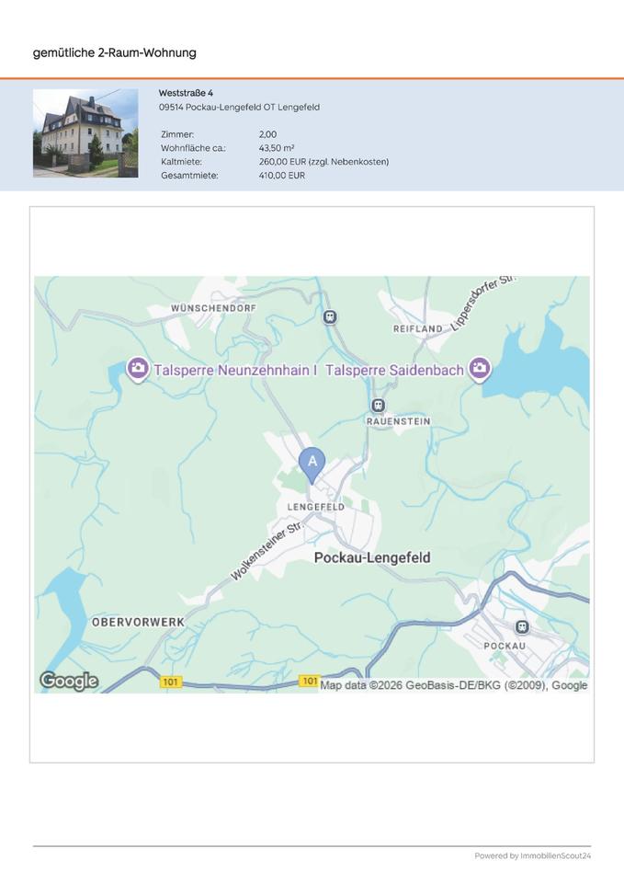Click the Google logo on the map
Viewport: 624px width, 883px height.
tap(69, 681)
